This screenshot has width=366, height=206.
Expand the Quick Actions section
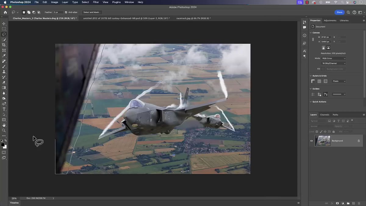(311, 102)
